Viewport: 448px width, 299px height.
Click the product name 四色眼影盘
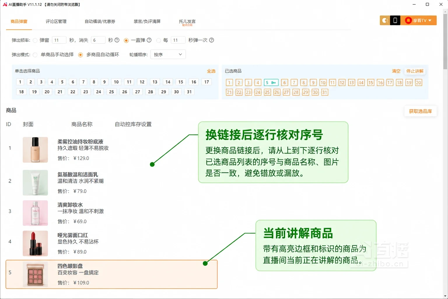pyautogui.click(x=70, y=266)
